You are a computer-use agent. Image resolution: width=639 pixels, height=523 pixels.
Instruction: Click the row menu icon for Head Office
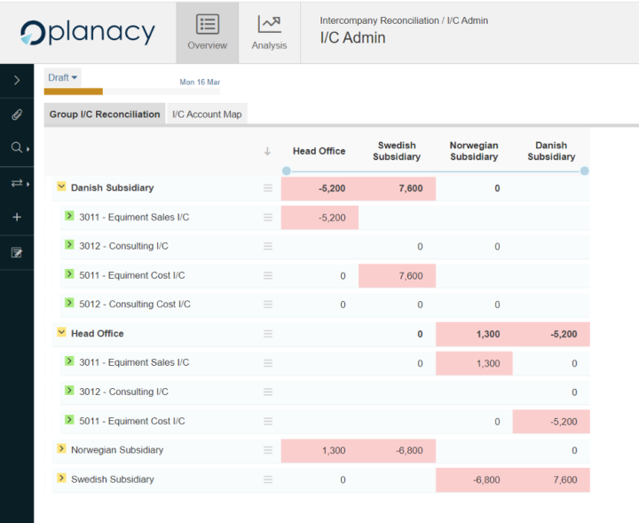click(267, 334)
